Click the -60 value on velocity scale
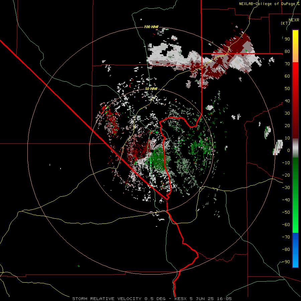This screenshot has height=301, width=301. [x=286, y=225]
